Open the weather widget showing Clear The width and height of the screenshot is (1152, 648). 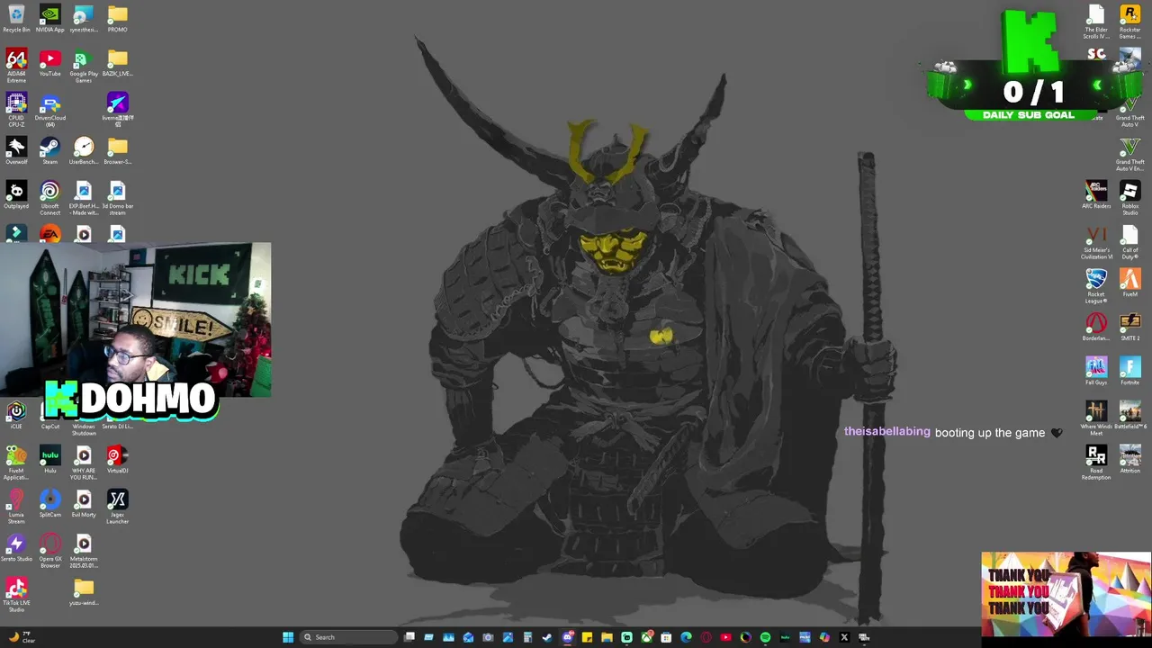click(22, 637)
